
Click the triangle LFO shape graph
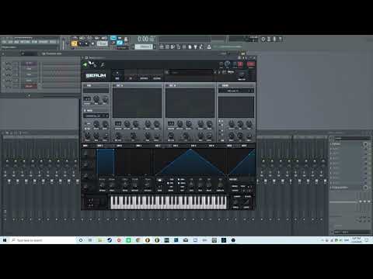(190, 162)
